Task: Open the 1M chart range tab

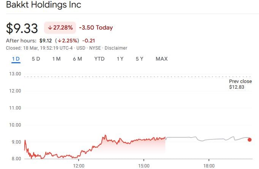Action: pyautogui.click(x=56, y=59)
